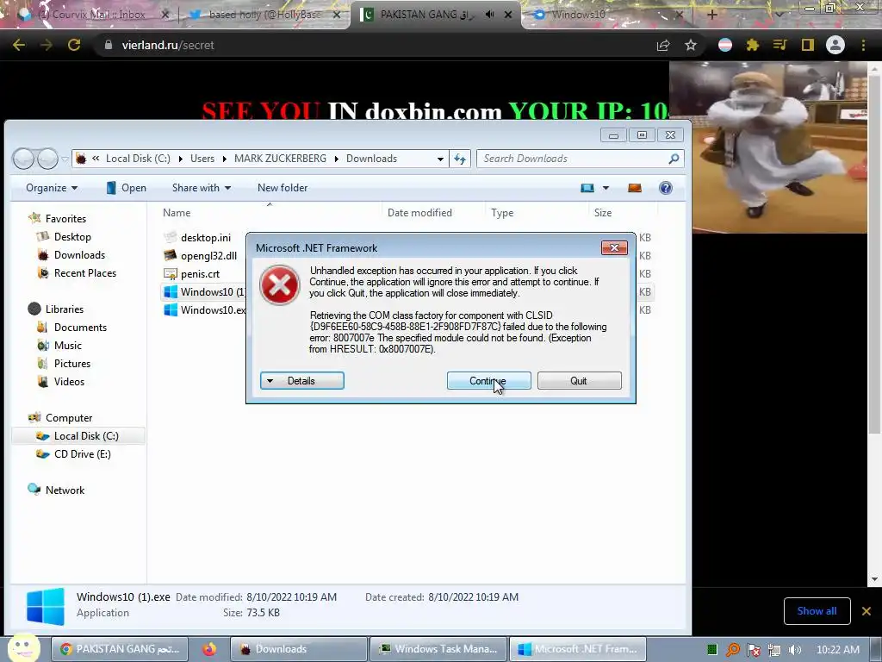
Task: Open the media control playlist icon
Action: [x=780, y=45]
